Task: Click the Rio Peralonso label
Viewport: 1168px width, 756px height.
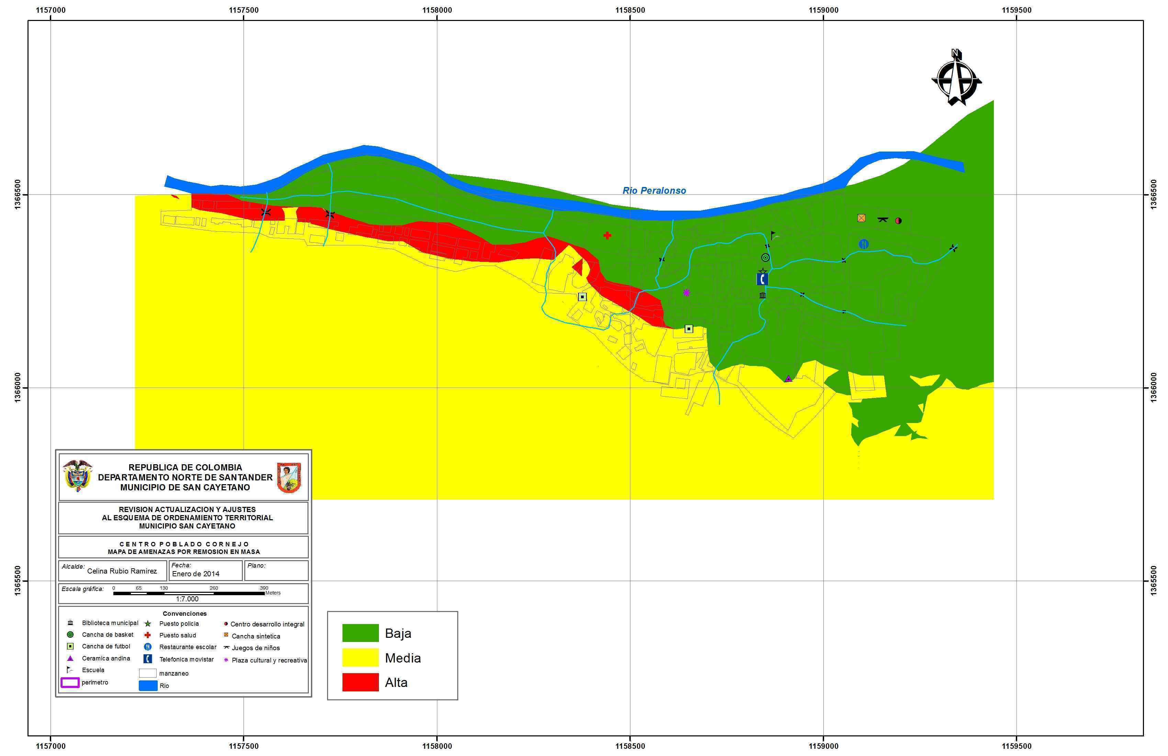Action: tap(654, 190)
